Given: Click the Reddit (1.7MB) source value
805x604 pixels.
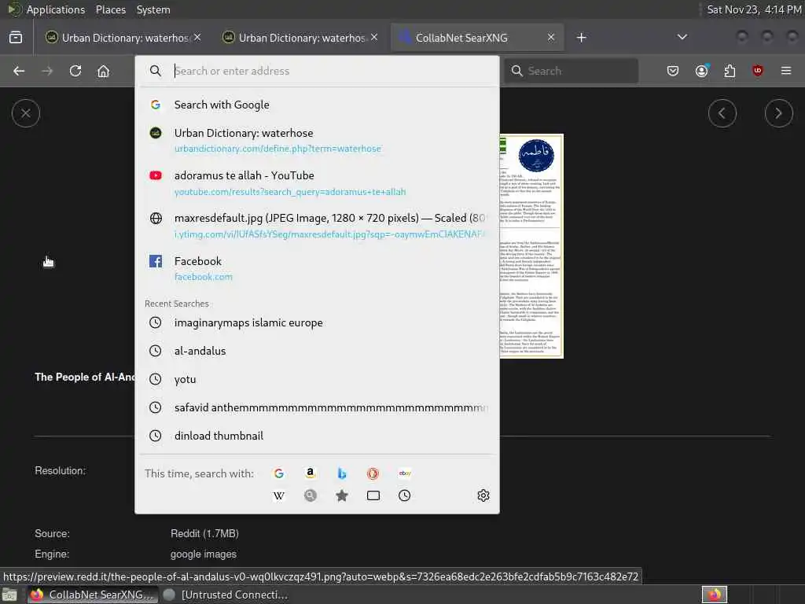Looking at the screenshot, I should [x=204, y=534].
